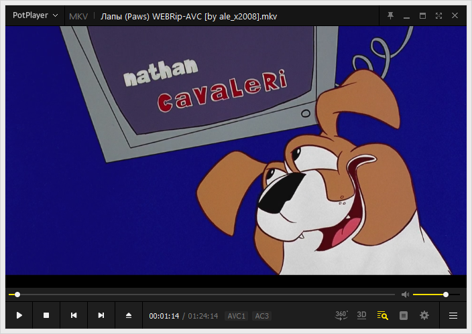The width and height of the screenshot is (472, 334).
Task: Switch to fullscreen mode
Action: (x=439, y=15)
